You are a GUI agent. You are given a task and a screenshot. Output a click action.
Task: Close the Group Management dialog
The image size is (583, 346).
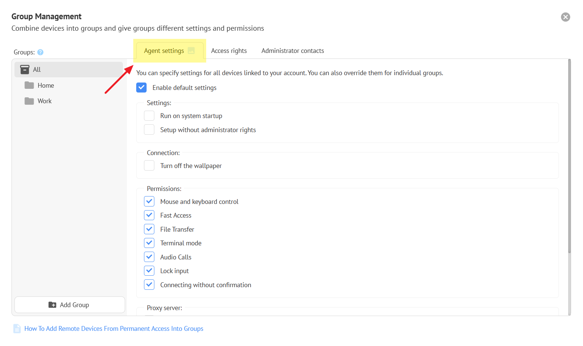[565, 17]
